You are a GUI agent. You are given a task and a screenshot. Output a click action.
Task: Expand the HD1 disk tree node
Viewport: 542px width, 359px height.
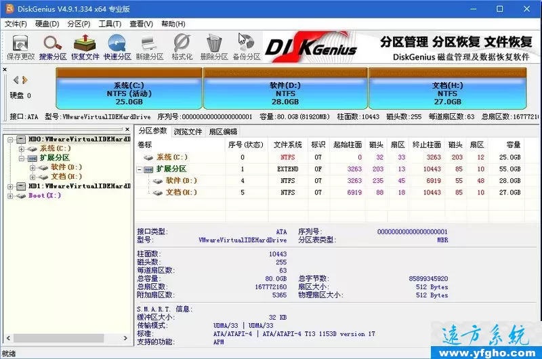[x=10, y=186]
